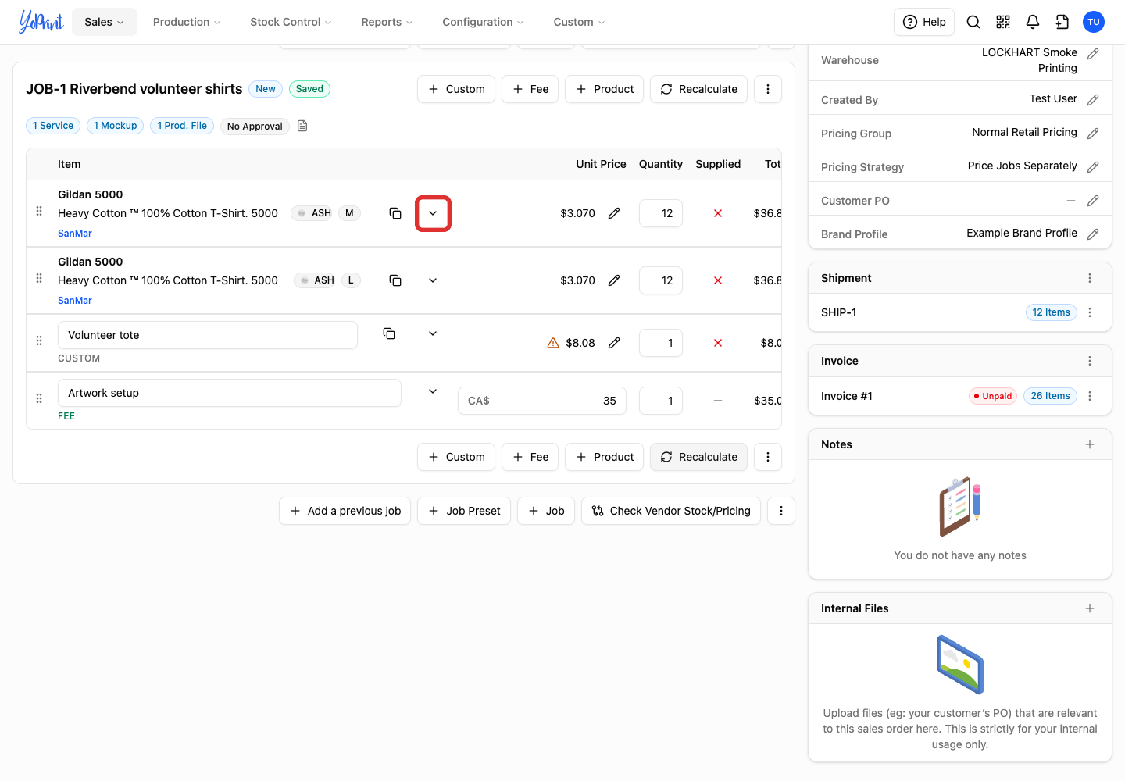Duplicate the Gildan 5000 ASH L line

point(395,280)
